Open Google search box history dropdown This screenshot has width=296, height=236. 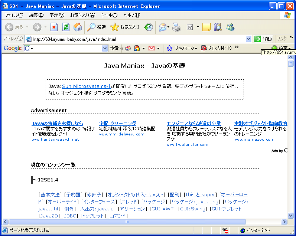click(105, 48)
